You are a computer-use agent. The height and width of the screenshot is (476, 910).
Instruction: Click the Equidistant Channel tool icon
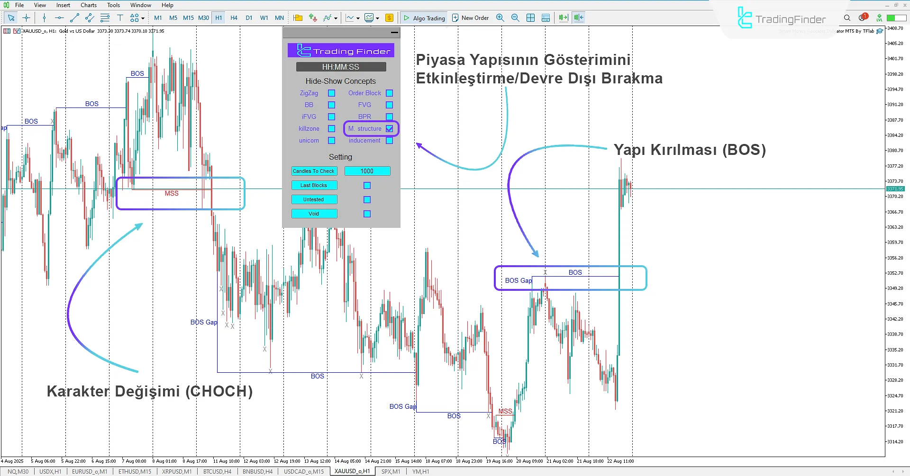click(89, 18)
